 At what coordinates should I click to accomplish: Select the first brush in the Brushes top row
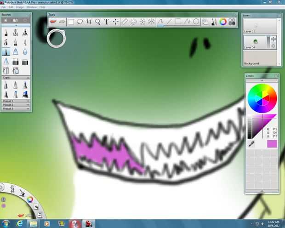[x=6, y=33]
